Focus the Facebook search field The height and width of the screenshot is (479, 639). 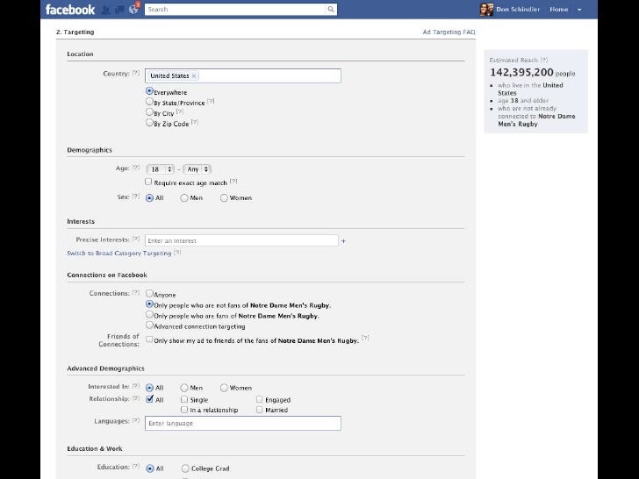[235, 10]
